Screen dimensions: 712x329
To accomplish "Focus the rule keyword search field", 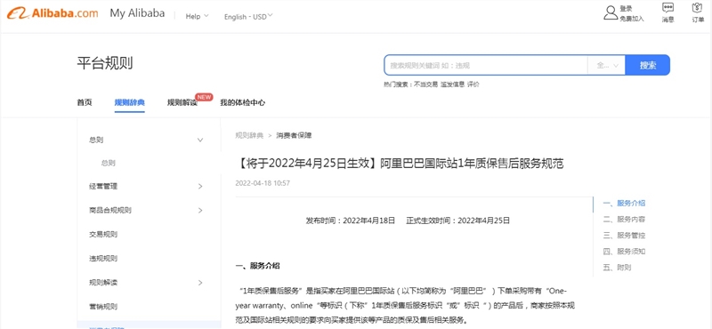I will (x=485, y=65).
